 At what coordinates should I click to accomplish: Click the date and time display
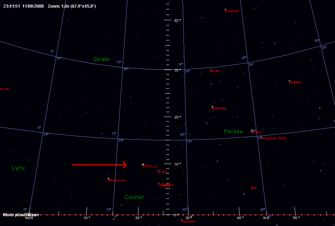click(x=23, y=6)
